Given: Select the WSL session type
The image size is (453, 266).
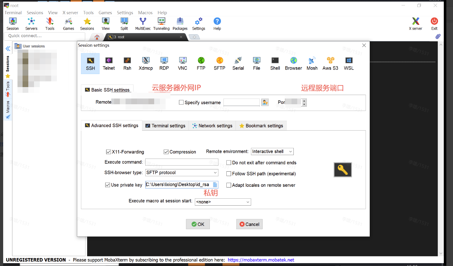Looking at the screenshot, I should [349, 63].
